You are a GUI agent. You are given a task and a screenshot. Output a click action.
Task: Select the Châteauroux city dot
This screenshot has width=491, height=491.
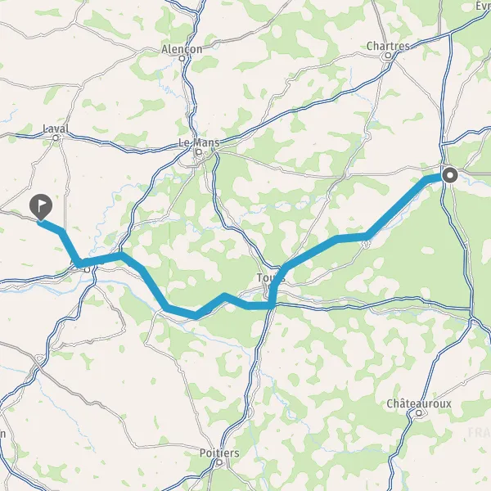pyautogui.click(x=419, y=413)
